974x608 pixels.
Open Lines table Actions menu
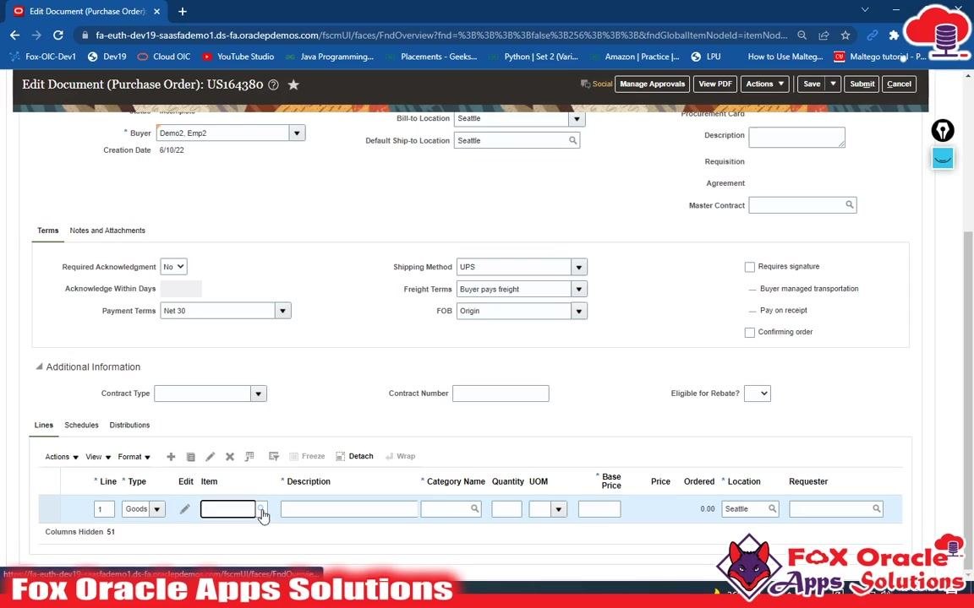[x=62, y=457]
